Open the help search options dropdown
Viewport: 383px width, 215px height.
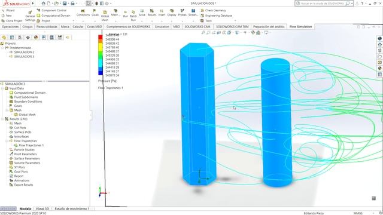pos(352,4)
